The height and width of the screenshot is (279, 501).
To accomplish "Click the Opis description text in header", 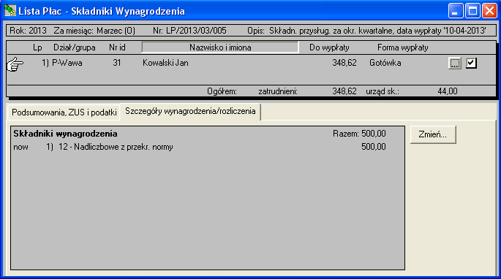I will (367, 31).
